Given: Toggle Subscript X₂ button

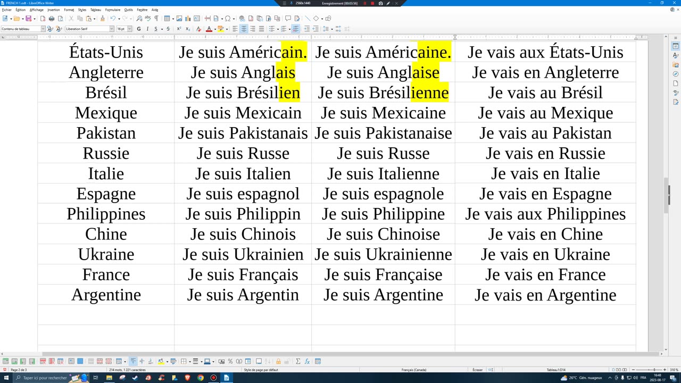Looking at the screenshot, I should 188,29.
